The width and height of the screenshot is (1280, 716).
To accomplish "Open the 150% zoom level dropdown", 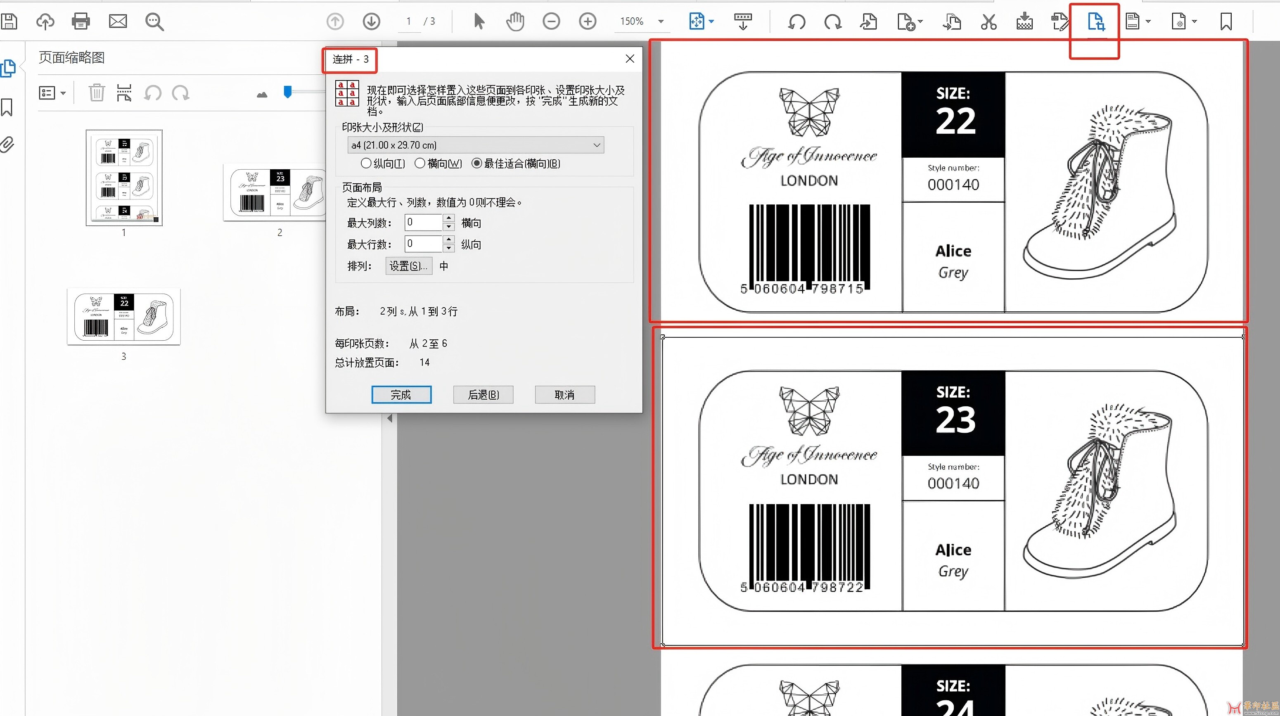I will (x=660, y=21).
